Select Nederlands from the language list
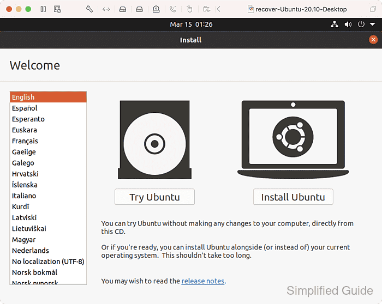 [x=31, y=251]
